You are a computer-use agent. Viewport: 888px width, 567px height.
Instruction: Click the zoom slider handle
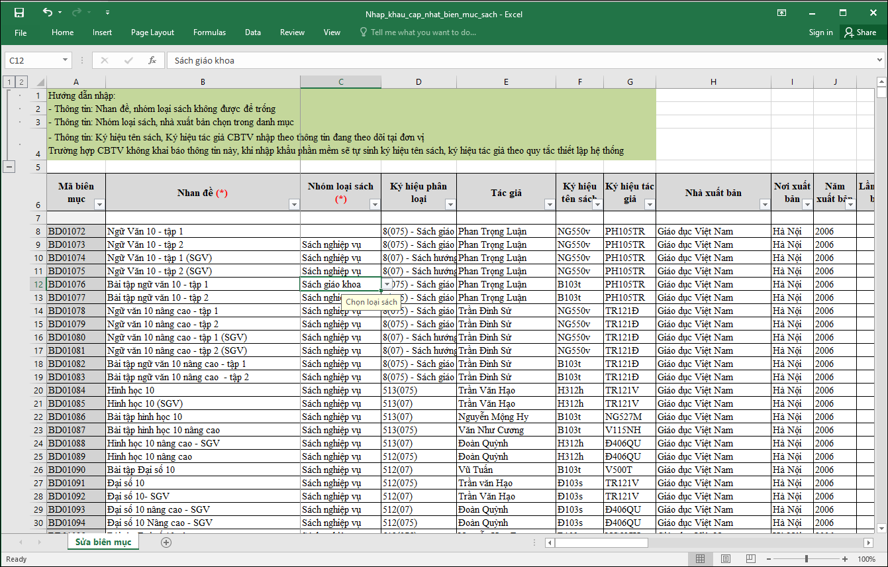tap(806, 559)
